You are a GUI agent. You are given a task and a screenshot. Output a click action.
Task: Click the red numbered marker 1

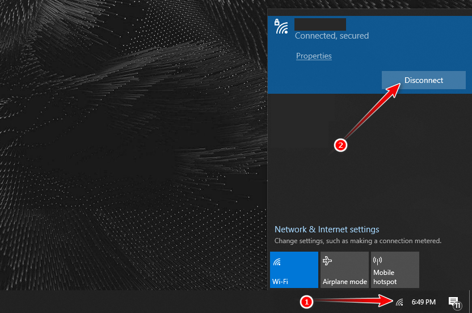(x=306, y=302)
